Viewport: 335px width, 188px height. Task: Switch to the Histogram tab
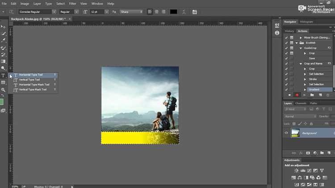pos(306,22)
